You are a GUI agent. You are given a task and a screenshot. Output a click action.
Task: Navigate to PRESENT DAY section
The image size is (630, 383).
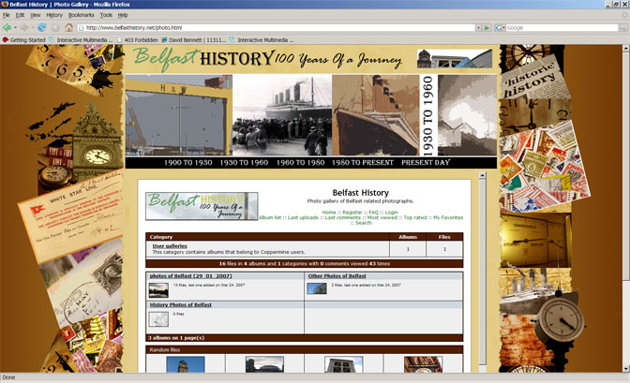(x=426, y=163)
